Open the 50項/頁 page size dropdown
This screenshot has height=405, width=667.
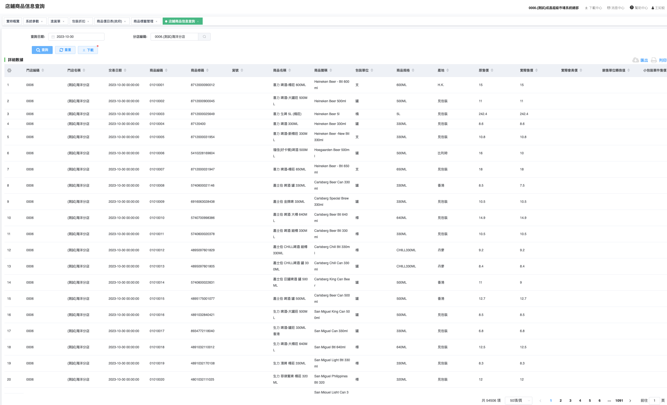pyautogui.click(x=518, y=400)
